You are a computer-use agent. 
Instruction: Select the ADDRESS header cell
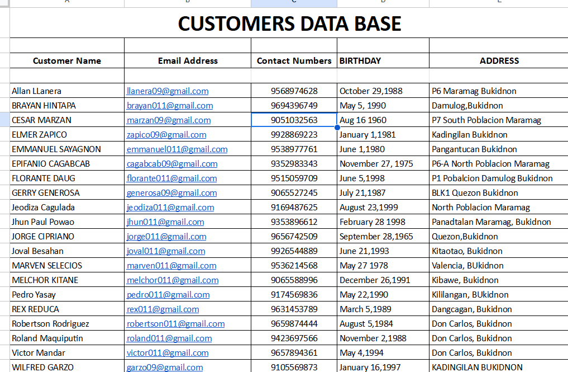pos(499,60)
